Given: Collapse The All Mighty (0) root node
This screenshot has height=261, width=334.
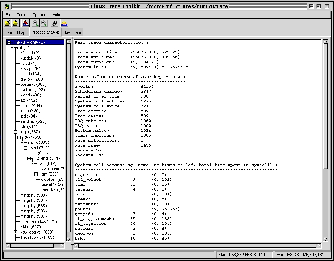Looking at the screenshot, I should [9, 42].
